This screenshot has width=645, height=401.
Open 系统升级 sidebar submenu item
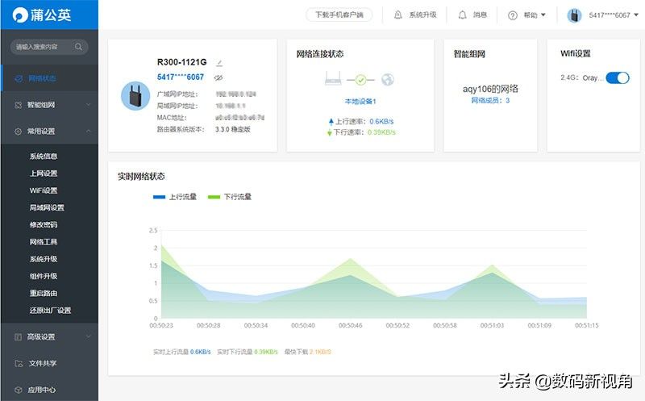(x=44, y=259)
